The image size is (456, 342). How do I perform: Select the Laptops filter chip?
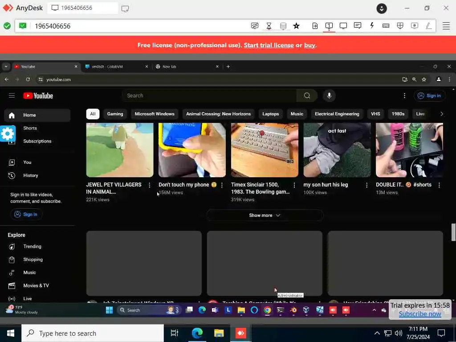coord(270,114)
